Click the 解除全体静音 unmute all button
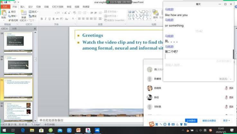 pyautogui.click(x=209, y=121)
